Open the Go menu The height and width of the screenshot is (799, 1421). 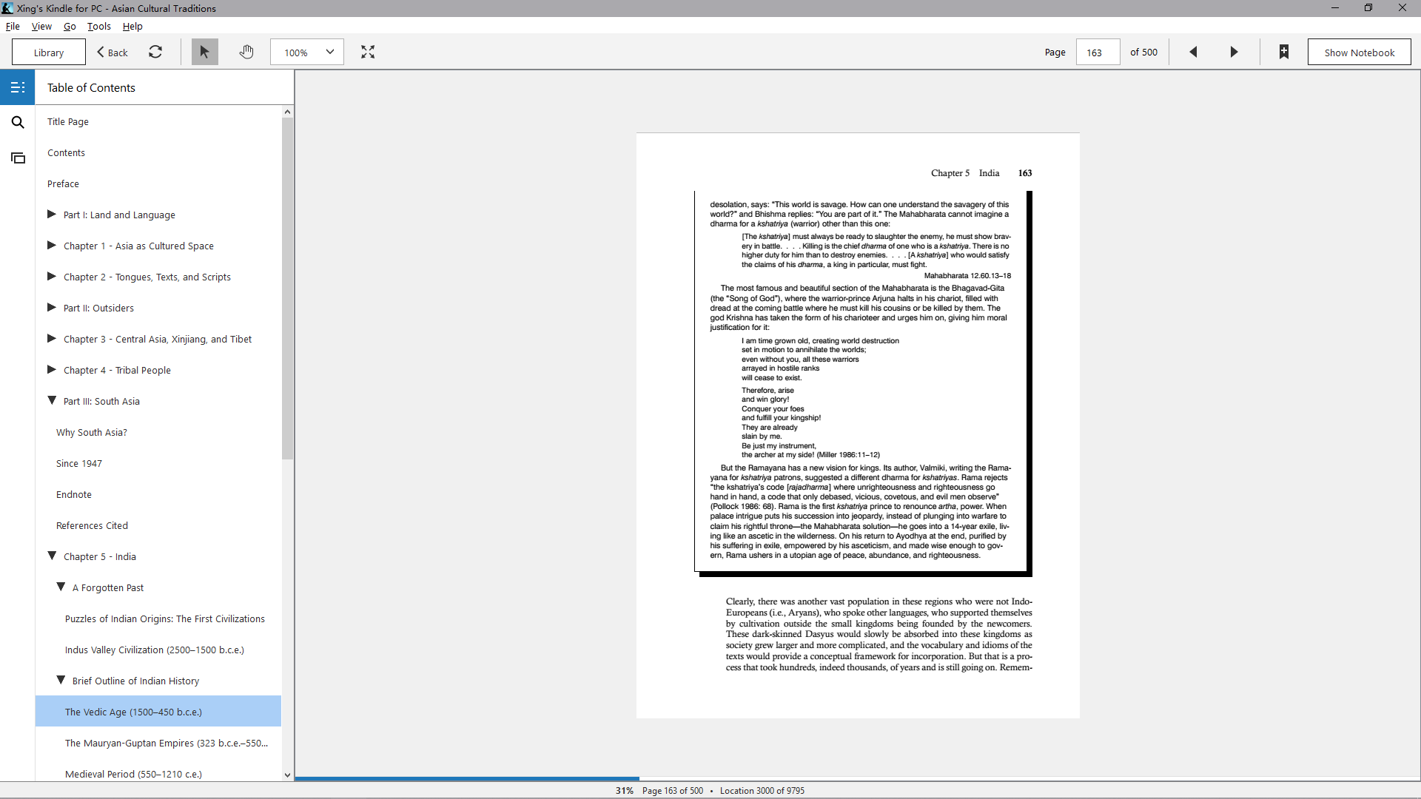(x=70, y=26)
